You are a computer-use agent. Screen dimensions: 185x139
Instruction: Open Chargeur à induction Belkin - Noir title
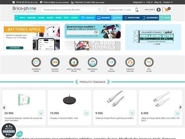pyautogui.click(x=64, y=118)
